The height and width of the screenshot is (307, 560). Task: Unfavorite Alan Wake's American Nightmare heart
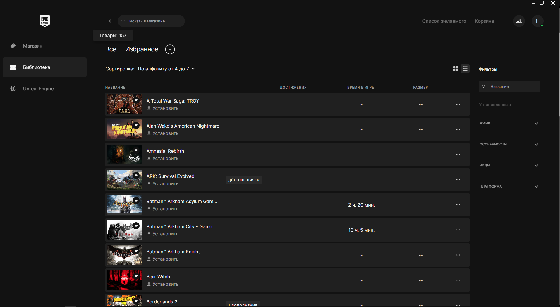136,125
